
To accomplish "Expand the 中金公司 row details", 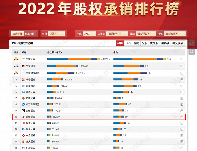I will [x=182, y=66].
